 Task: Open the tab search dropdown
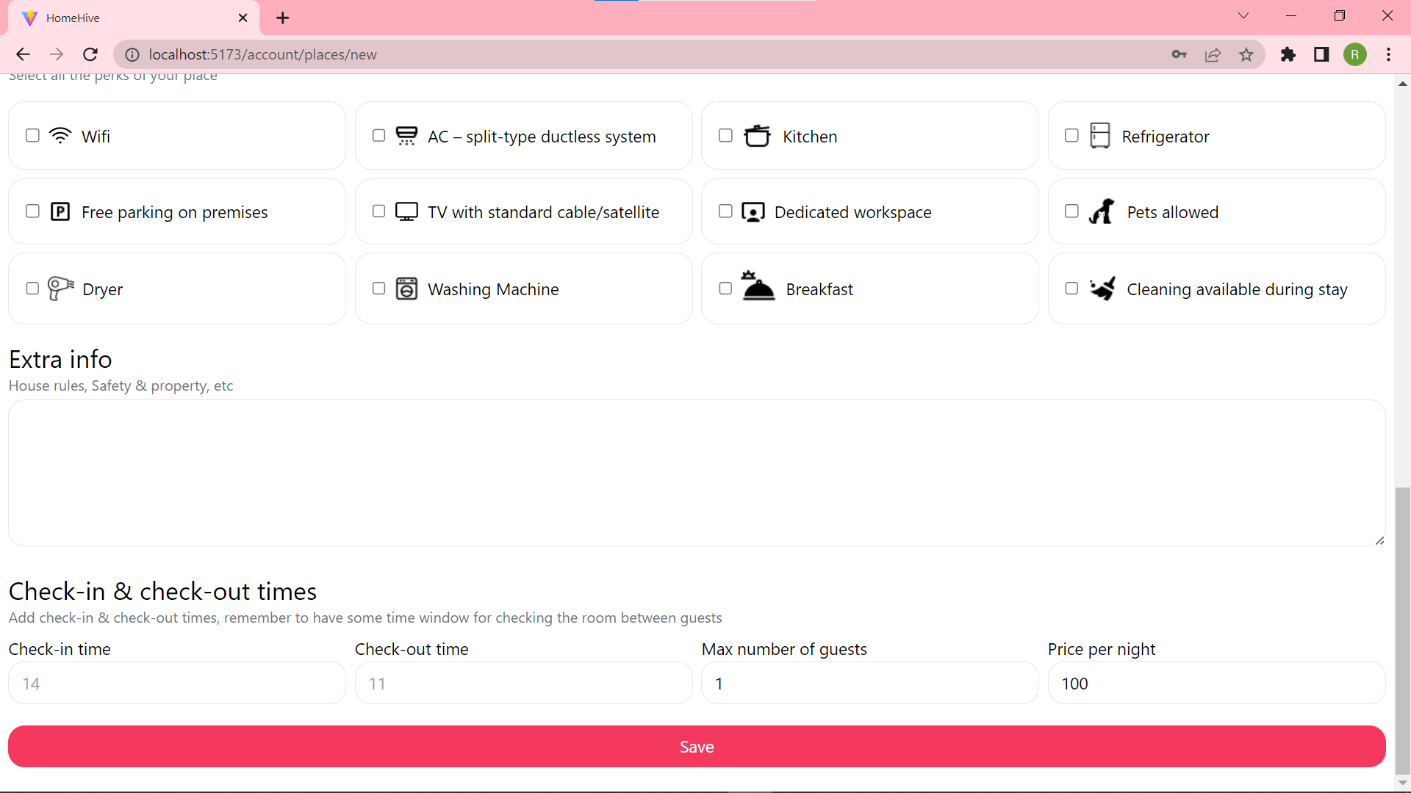(x=1243, y=16)
